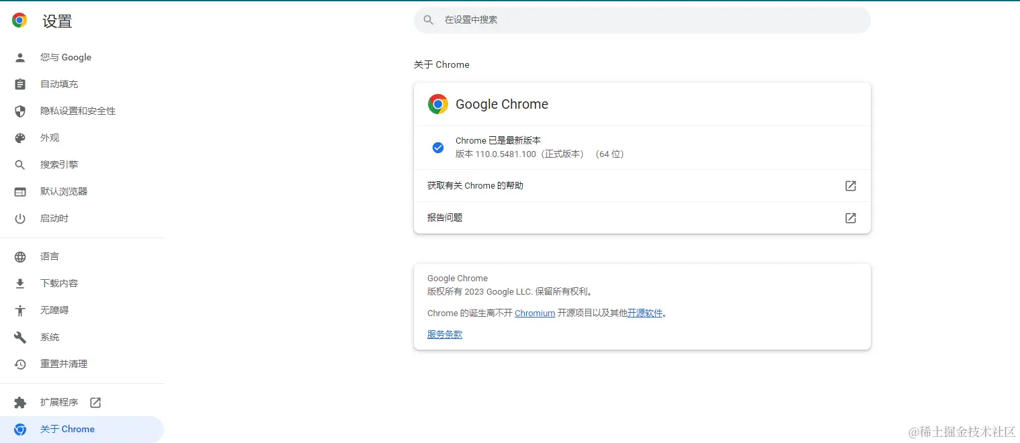Click the Chrome 已是最新版本 status text

pos(498,141)
